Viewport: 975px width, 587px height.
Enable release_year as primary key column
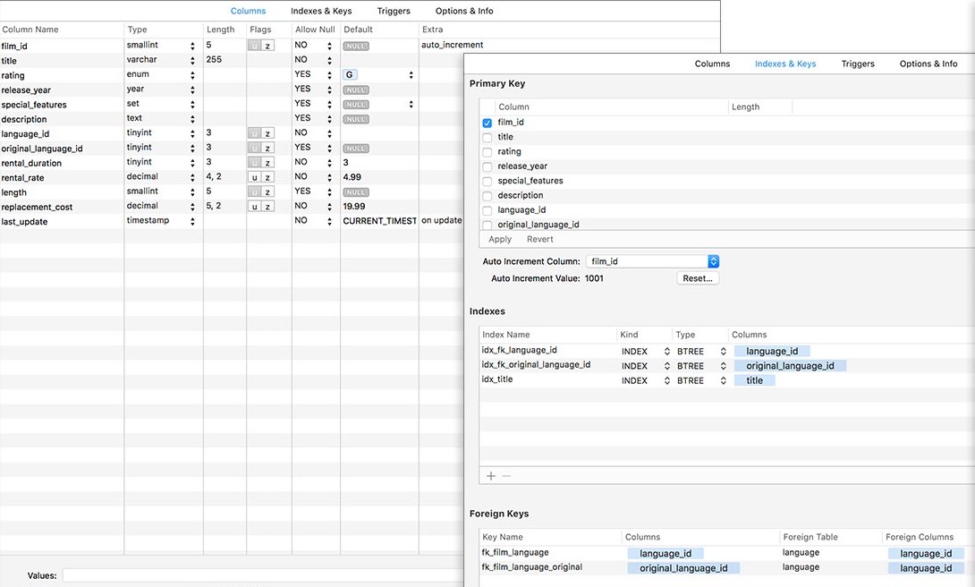487,166
